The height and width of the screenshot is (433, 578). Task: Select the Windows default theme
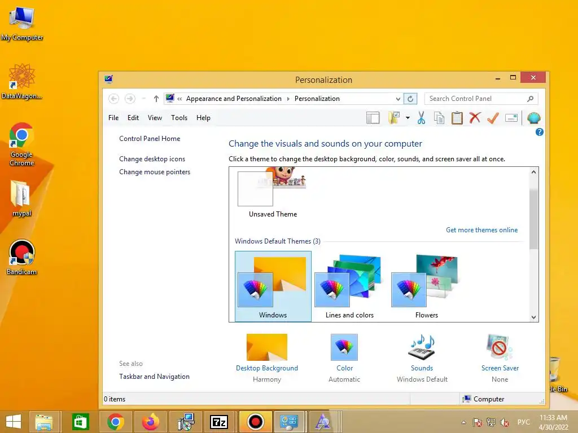point(273,286)
